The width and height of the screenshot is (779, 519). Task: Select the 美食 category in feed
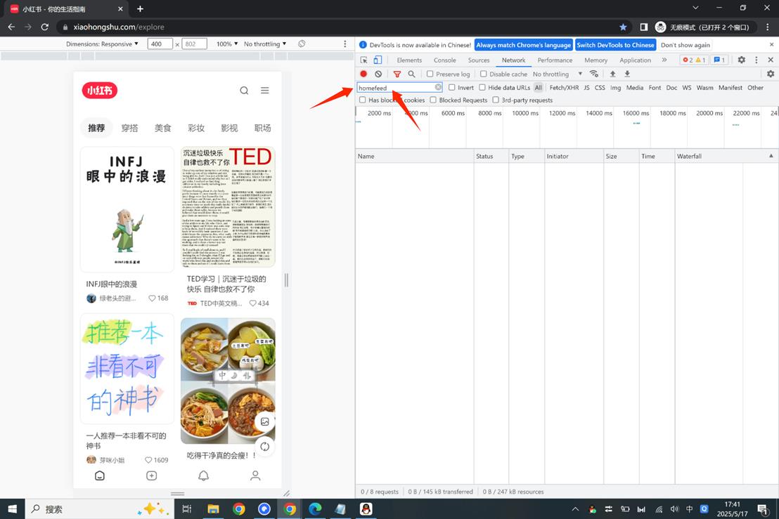click(x=163, y=128)
